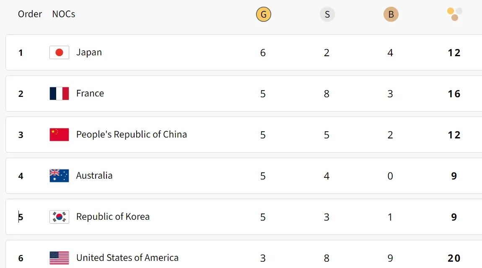Click the Australia flag icon
The height and width of the screenshot is (268, 482).
[59, 176]
